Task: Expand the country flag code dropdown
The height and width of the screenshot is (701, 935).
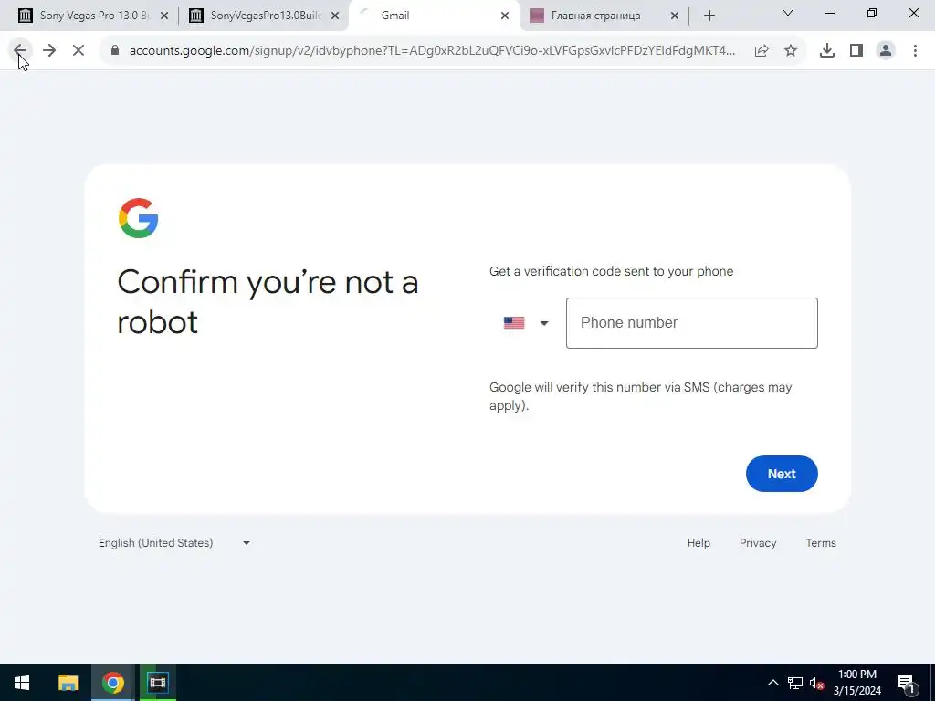Action: (x=526, y=323)
